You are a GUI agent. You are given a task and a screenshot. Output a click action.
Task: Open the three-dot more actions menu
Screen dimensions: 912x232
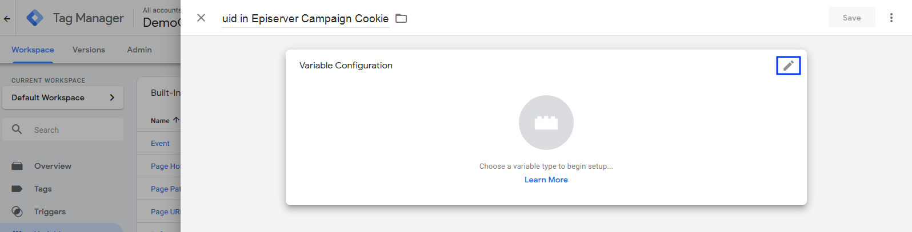(x=891, y=18)
